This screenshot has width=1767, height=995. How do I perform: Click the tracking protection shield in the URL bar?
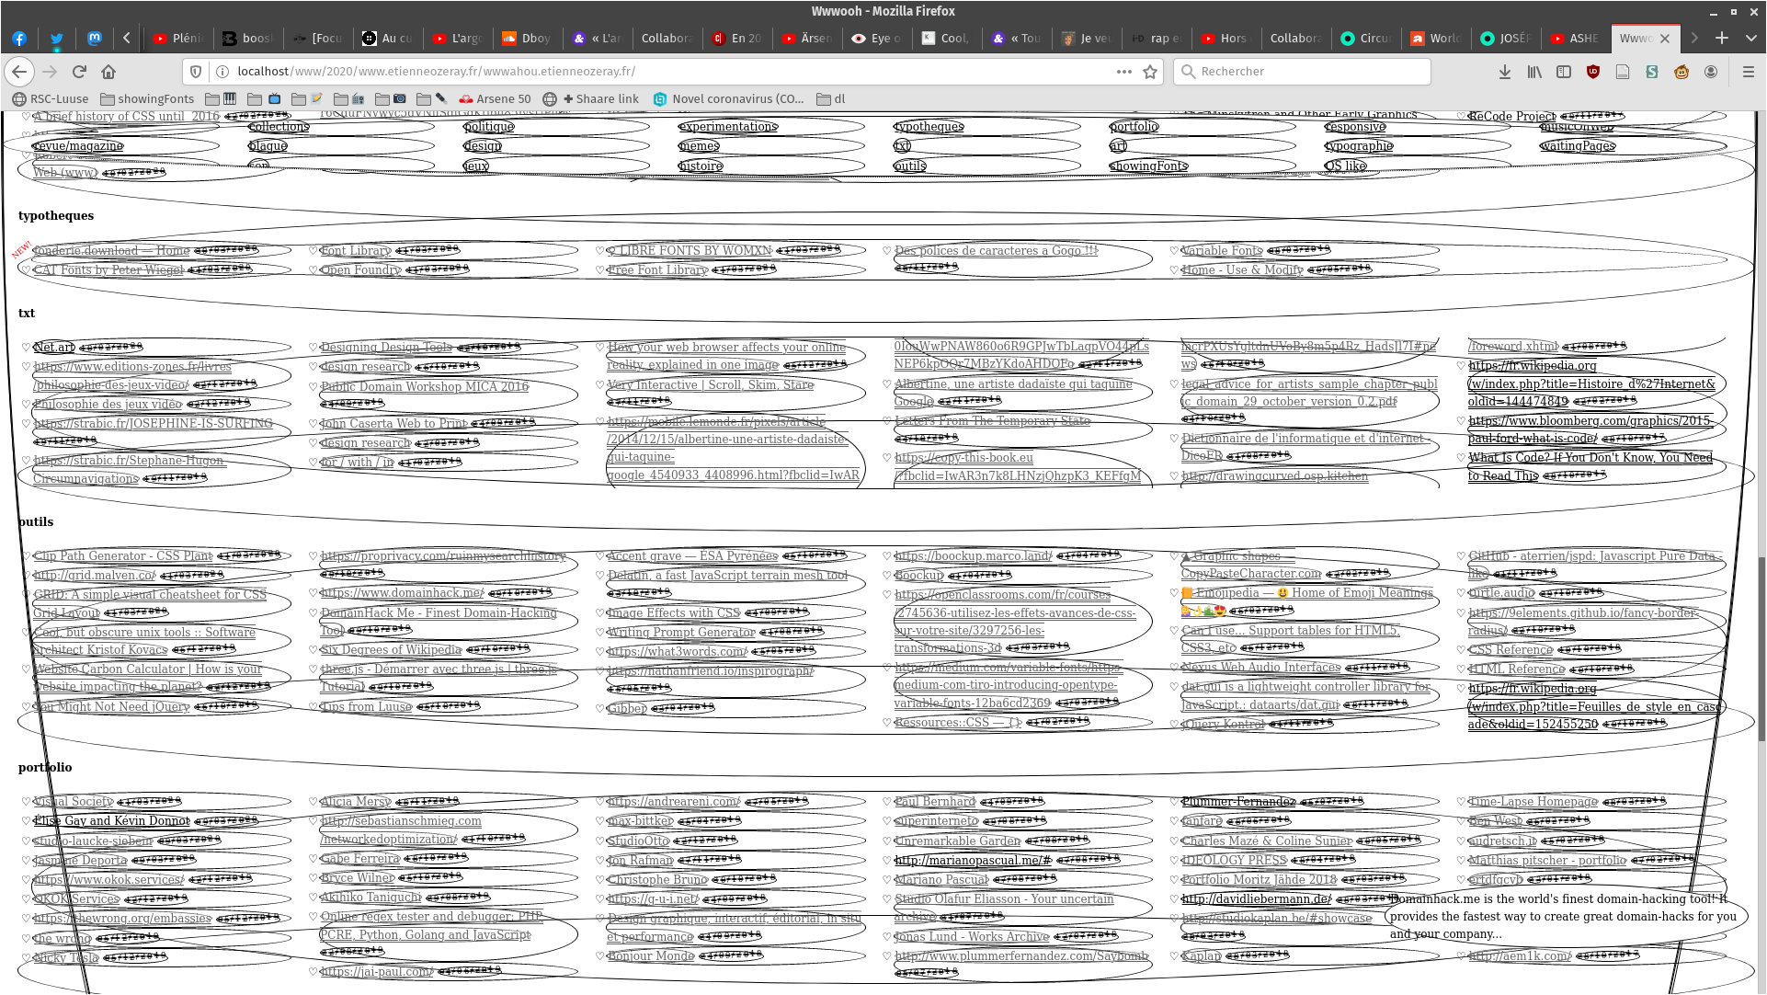195,72
